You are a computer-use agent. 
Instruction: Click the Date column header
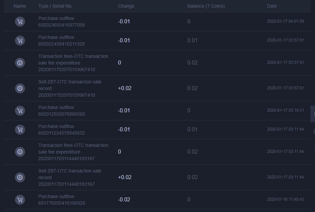click(x=272, y=6)
